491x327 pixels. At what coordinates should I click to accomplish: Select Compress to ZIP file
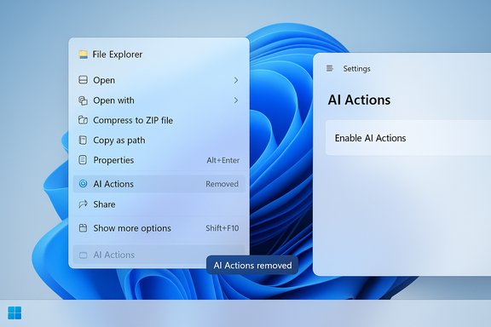159,120
